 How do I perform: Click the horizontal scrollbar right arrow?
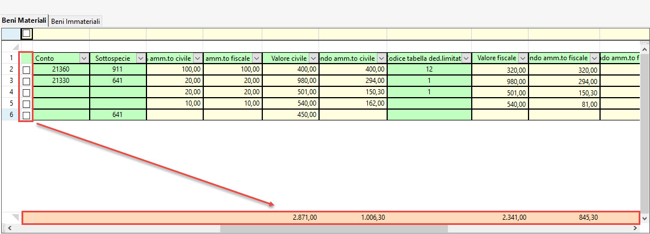pyautogui.click(x=636, y=228)
